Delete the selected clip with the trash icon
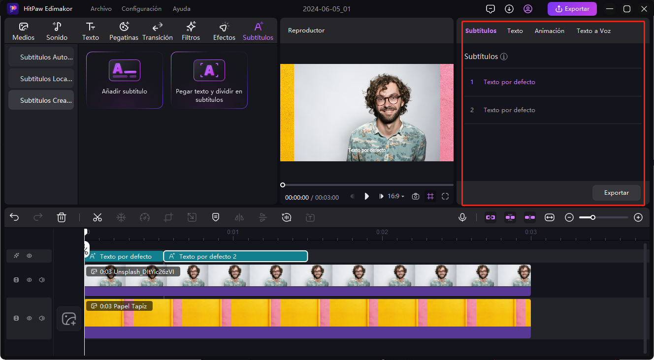The image size is (654, 360). [61, 217]
